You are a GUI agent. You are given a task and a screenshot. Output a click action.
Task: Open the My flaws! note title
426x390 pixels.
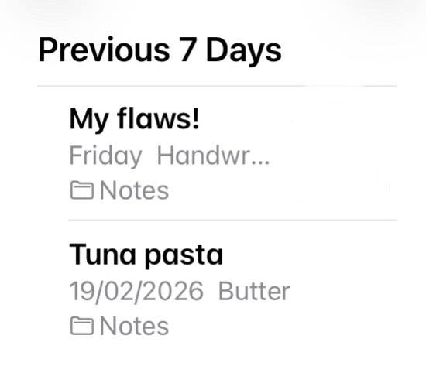[x=135, y=119]
